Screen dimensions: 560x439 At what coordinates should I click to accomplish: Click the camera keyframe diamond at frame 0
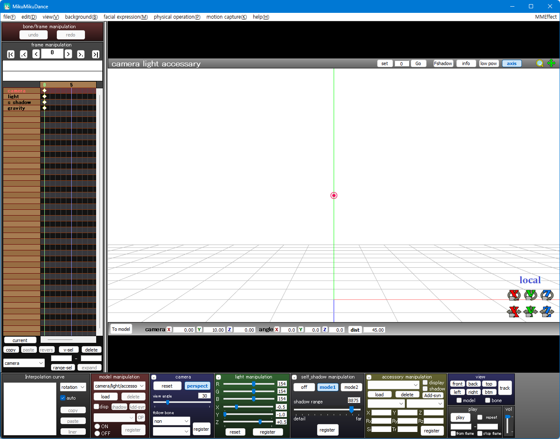point(44,90)
